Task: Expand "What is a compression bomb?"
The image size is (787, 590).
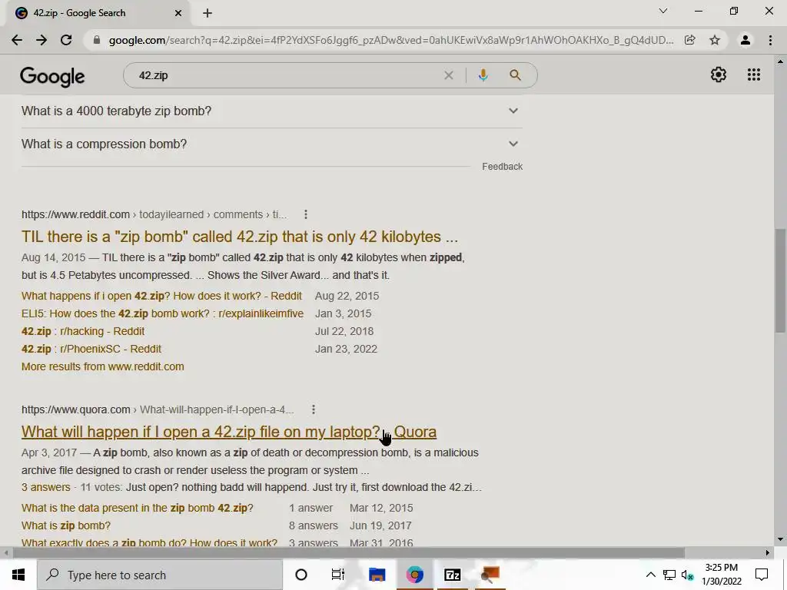Action: click(271, 144)
